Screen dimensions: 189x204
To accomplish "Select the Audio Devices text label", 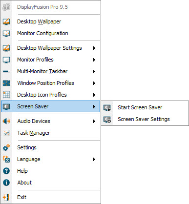I will (34, 121).
